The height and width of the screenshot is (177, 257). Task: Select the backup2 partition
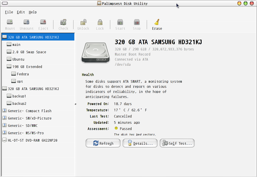pos(38,103)
